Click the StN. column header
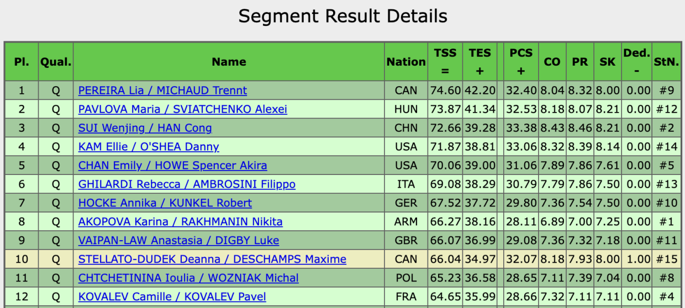This screenshot has width=685, height=308. (666, 62)
